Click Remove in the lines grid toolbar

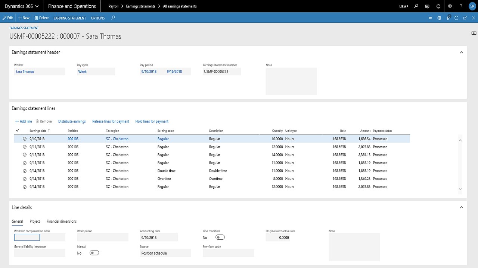tap(44, 121)
